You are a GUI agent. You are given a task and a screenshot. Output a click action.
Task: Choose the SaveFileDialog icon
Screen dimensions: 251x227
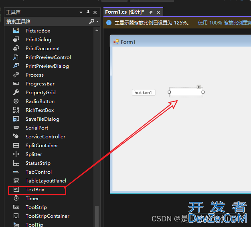click(x=16, y=119)
